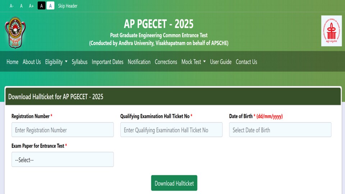Decrease font size with A- button
Screen dimensions: 345x194
click(x=11, y=6)
